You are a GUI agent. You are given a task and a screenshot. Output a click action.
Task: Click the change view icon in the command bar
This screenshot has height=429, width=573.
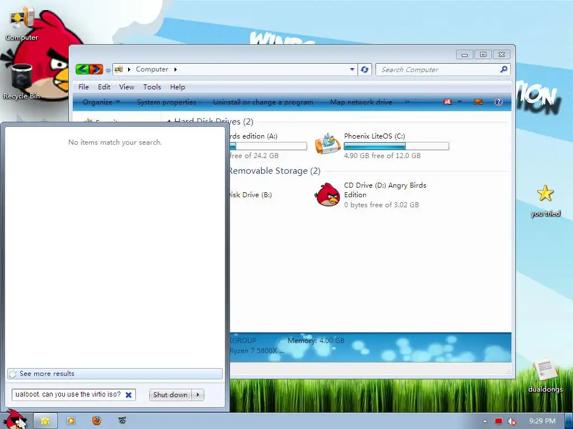point(448,102)
